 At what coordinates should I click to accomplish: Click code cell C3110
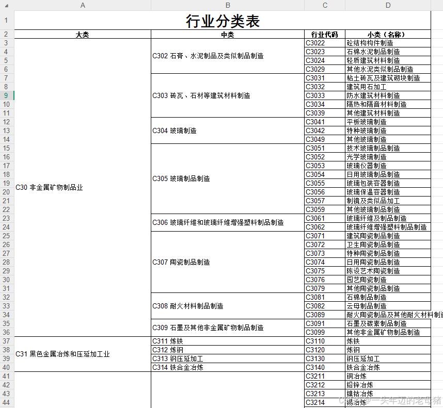tap(325, 341)
